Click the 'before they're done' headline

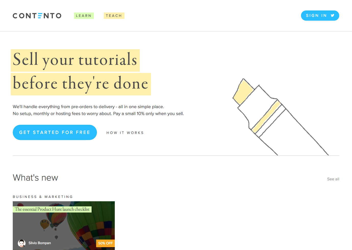(81, 84)
